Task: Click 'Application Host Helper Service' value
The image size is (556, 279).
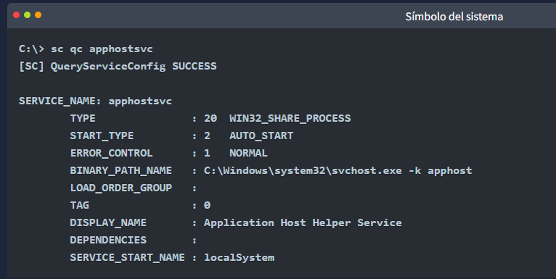Action: pyautogui.click(x=303, y=223)
